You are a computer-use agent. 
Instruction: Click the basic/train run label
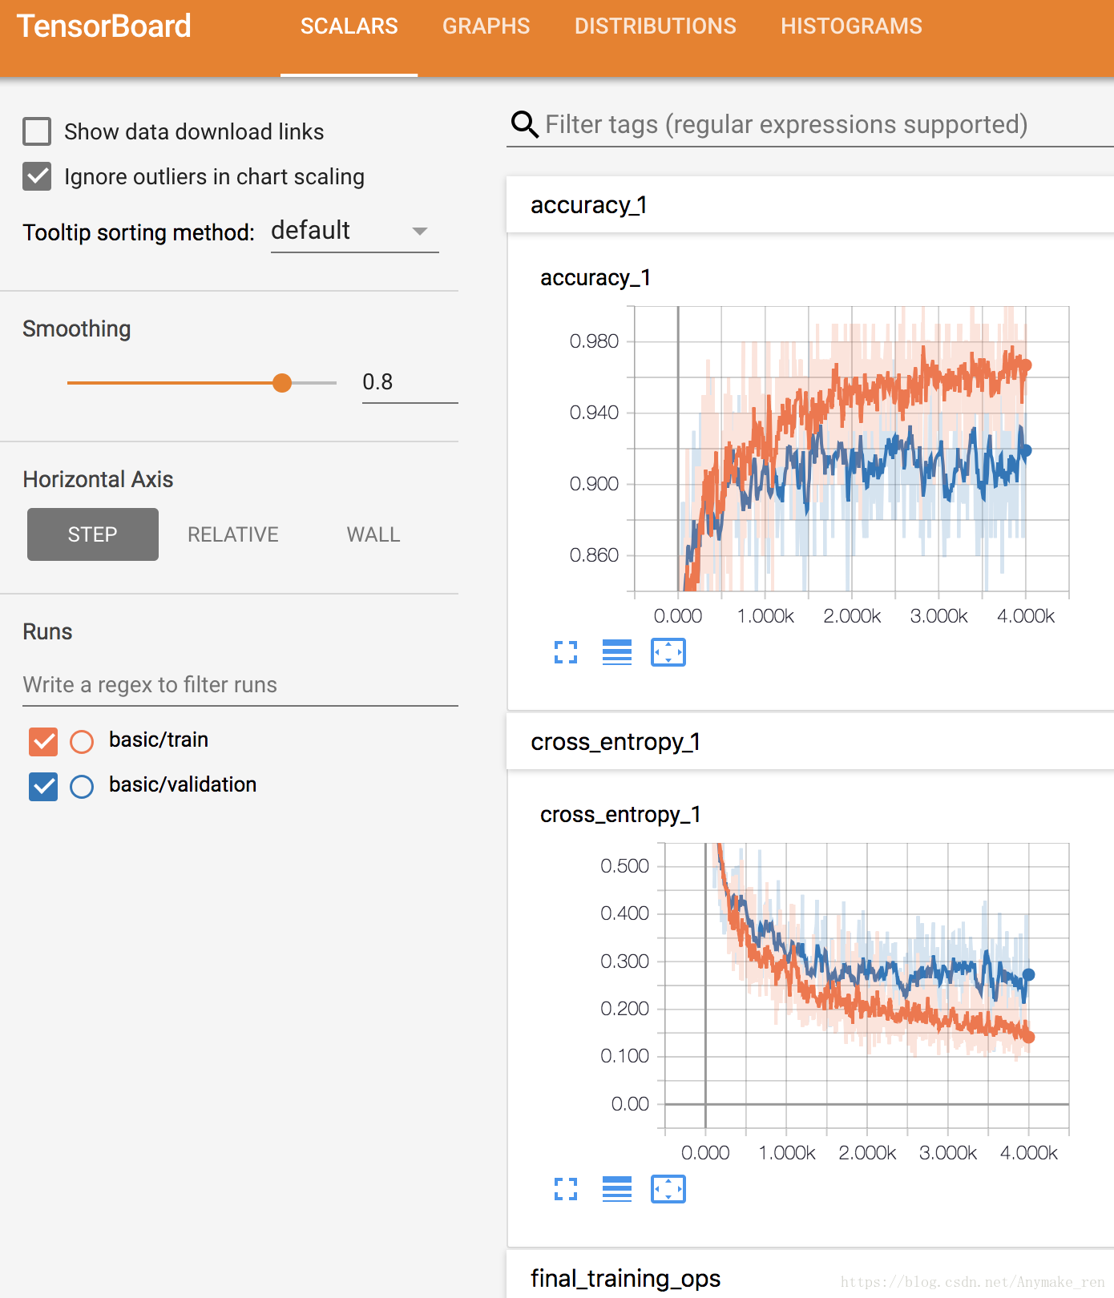pyautogui.click(x=159, y=740)
